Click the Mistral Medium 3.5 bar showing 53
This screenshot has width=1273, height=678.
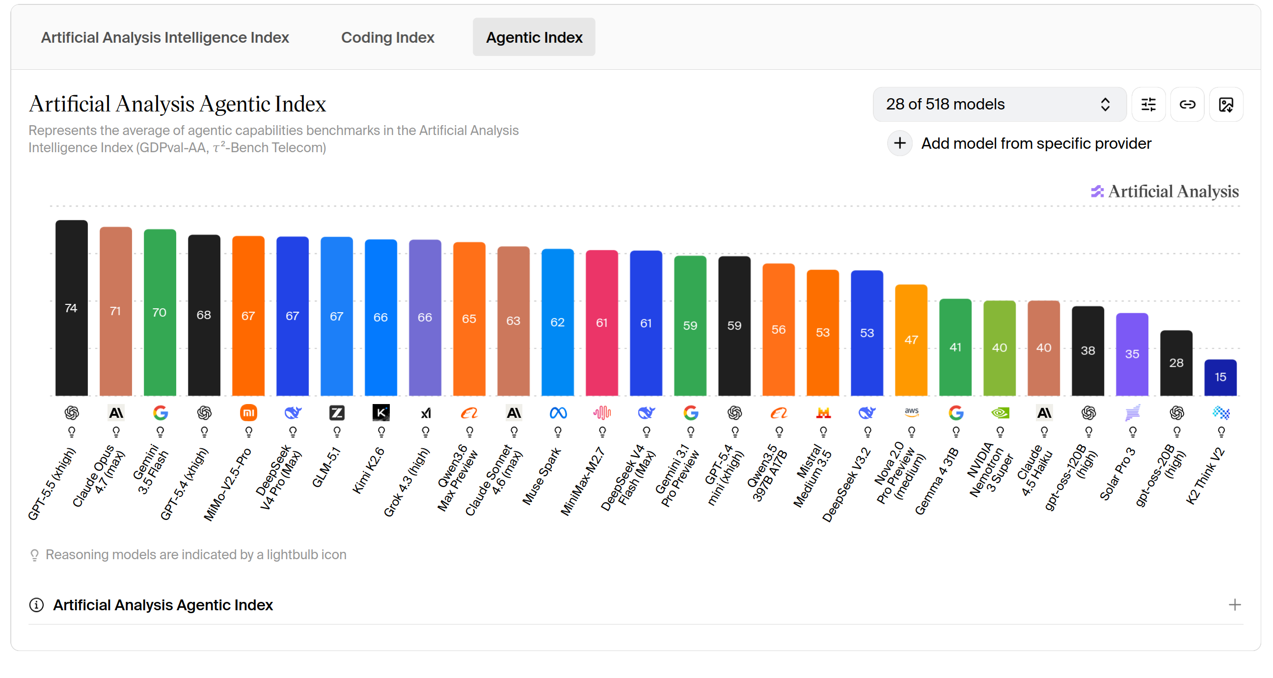pyautogui.click(x=823, y=333)
